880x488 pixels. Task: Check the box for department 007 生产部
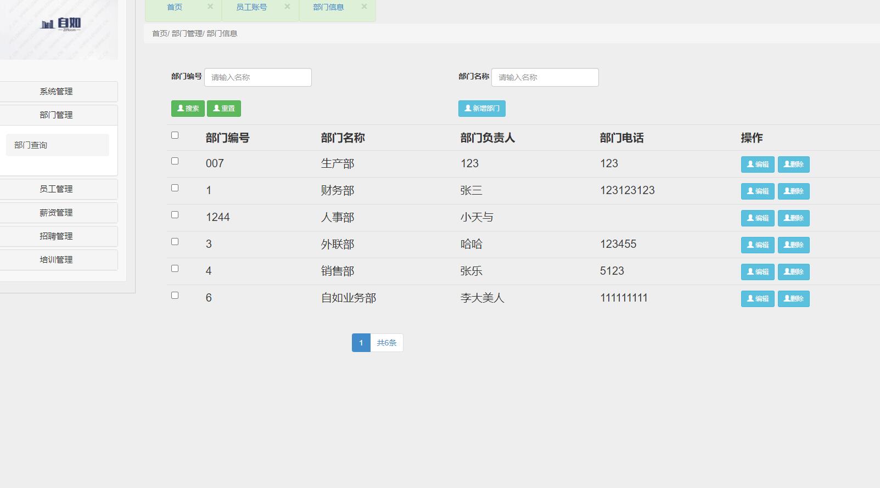[x=175, y=161]
